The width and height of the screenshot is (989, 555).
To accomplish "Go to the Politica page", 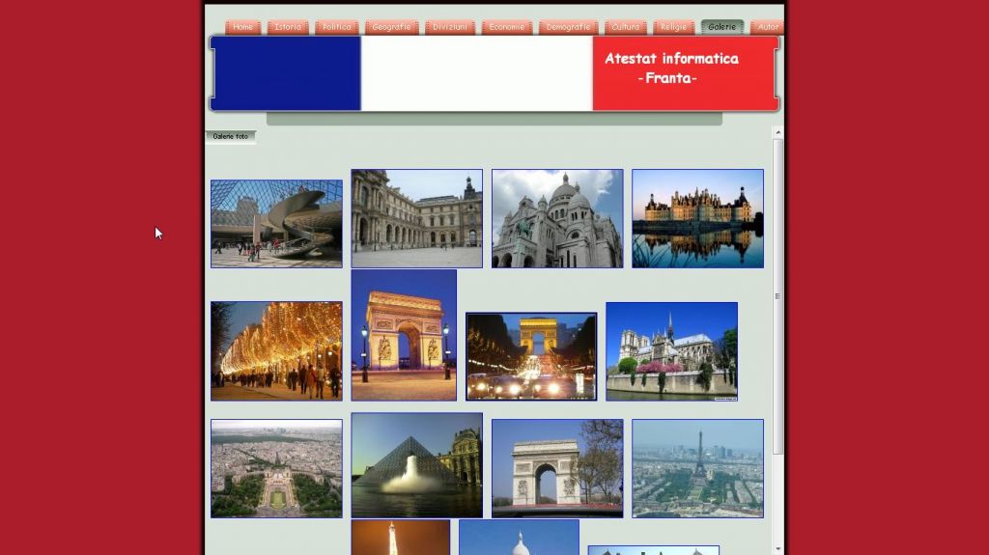I will tap(337, 27).
